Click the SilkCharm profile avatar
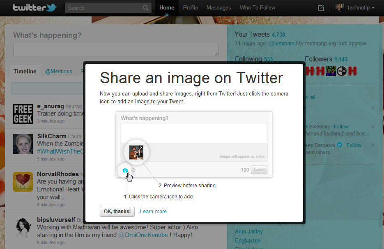384x249 pixels. click(x=23, y=144)
